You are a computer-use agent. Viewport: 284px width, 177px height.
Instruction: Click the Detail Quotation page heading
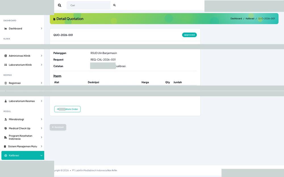pyautogui.click(x=70, y=19)
